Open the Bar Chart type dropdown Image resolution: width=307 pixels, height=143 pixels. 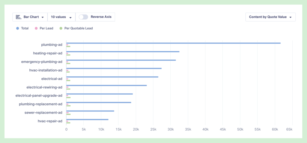30,17
